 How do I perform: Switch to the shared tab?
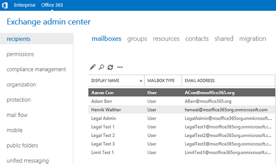point(224,39)
